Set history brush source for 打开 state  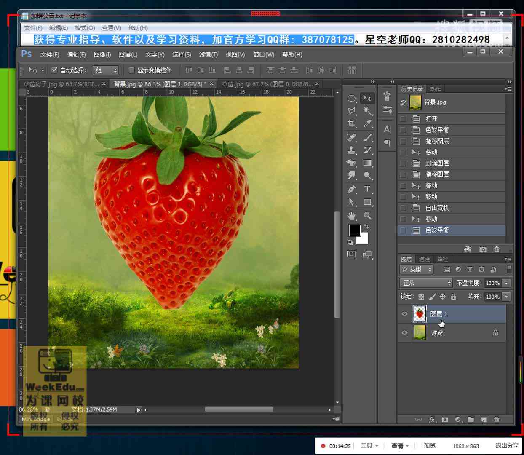coord(403,119)
